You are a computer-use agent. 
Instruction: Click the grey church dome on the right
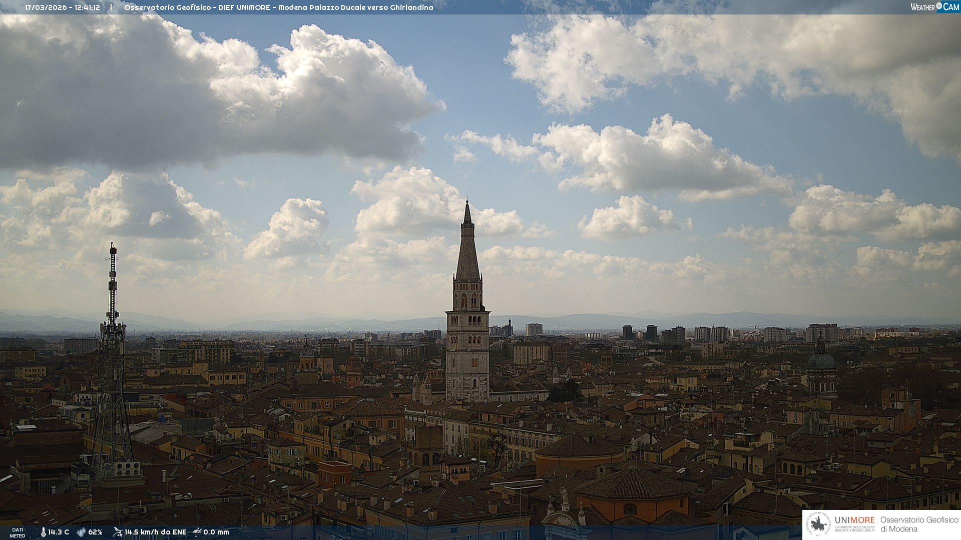(x=821, y=361)
